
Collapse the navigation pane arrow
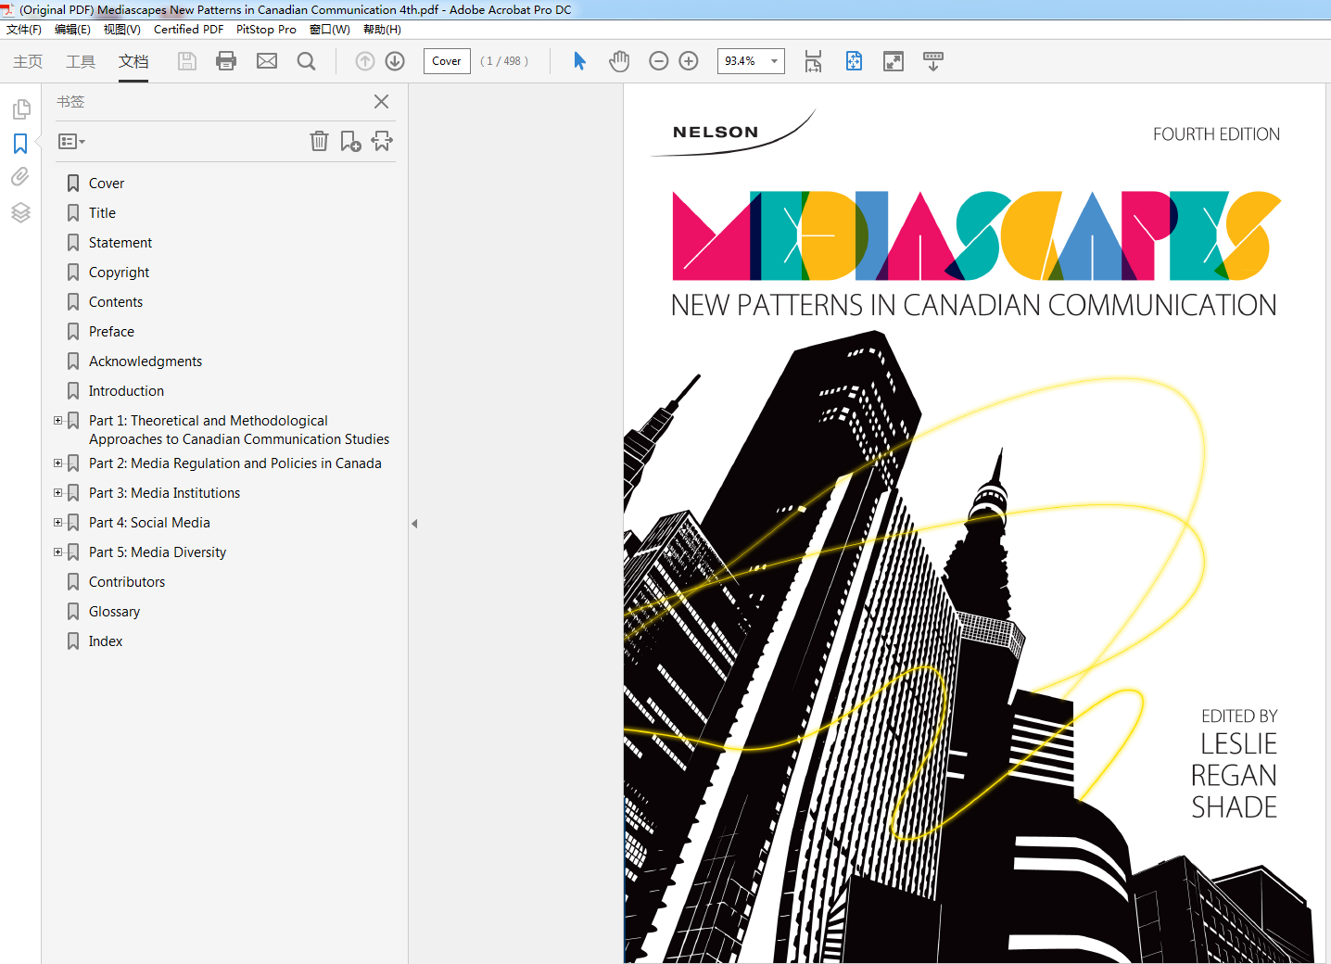point(414,524)
